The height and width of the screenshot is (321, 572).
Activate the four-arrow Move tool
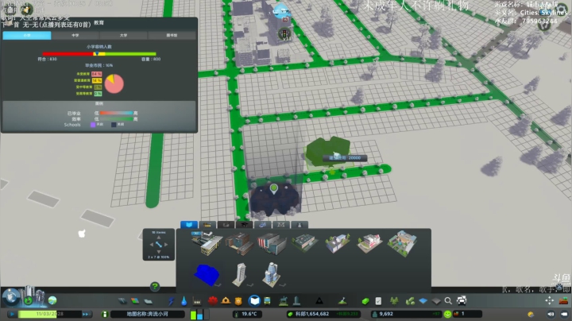coord(550,300)
